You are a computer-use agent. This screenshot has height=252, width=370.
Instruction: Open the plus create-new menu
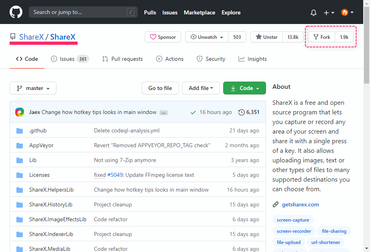tap(329, 12)
